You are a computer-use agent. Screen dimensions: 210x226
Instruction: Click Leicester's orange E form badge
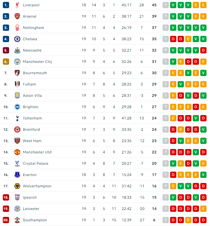[203, 209]
